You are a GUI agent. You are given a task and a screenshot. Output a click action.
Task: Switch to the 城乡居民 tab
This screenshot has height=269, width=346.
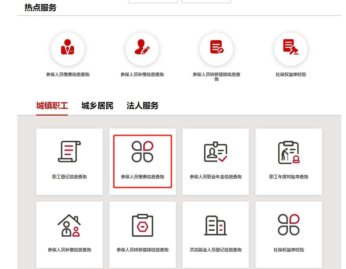click(97, 106)
